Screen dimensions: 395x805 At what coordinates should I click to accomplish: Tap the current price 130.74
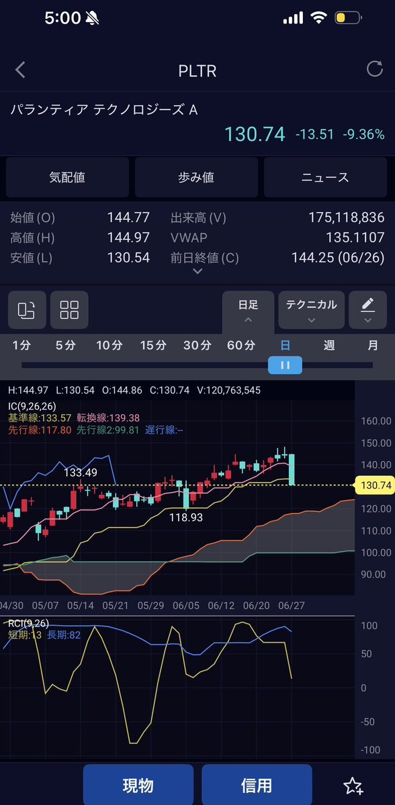[x=254, y=134]
